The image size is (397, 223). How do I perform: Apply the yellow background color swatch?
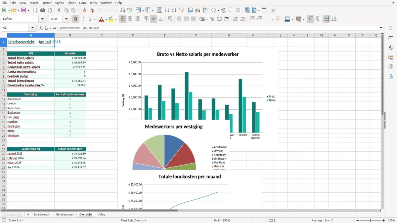(x=111, y=19)
